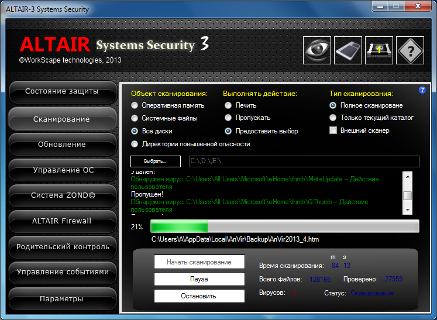Viewport: 437px width, 320px height.
Task: Click the Пауза button
Action: pyautogui.click(x=199, y=279)
